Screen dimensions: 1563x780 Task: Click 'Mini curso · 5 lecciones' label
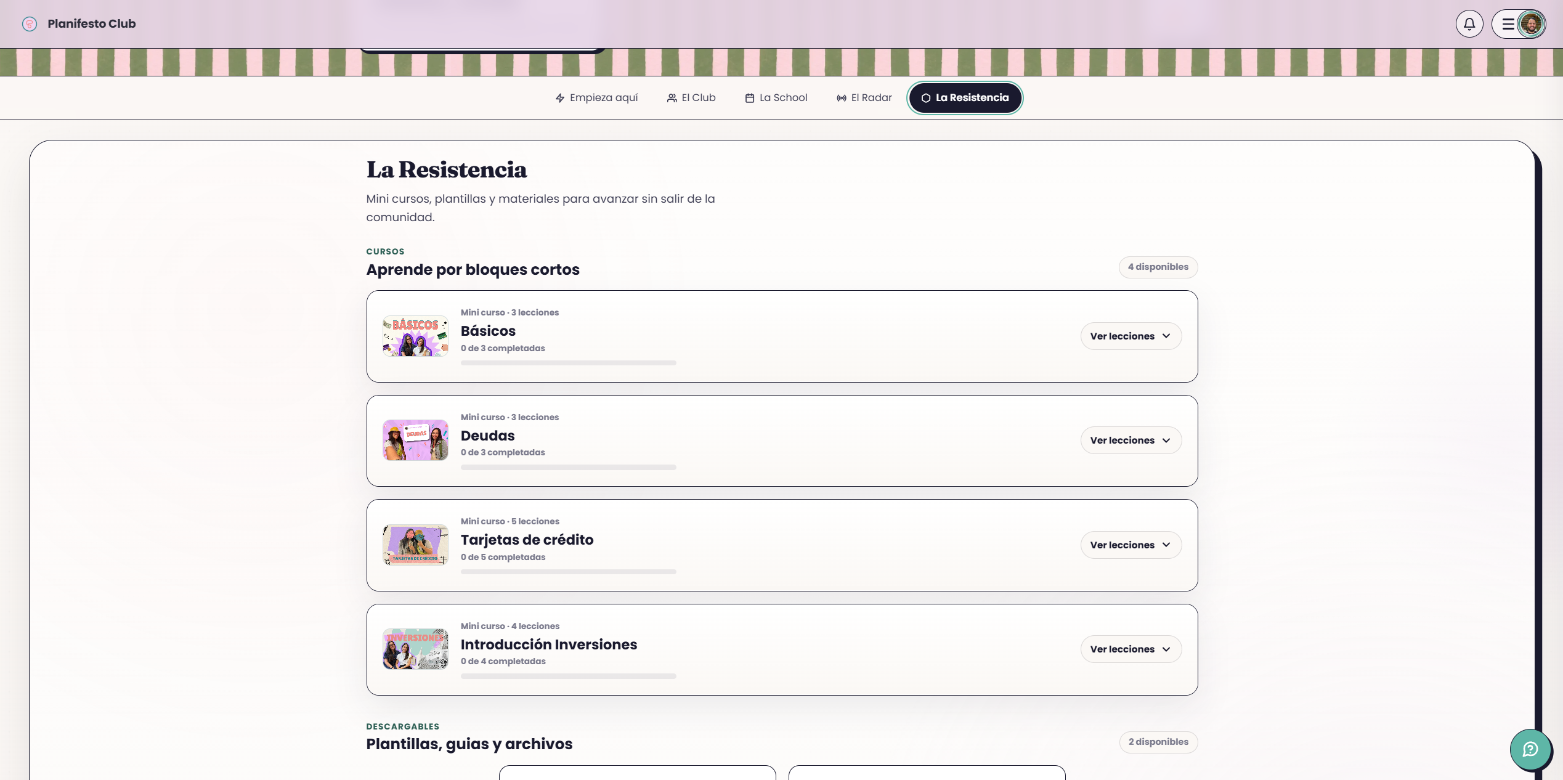510,522
